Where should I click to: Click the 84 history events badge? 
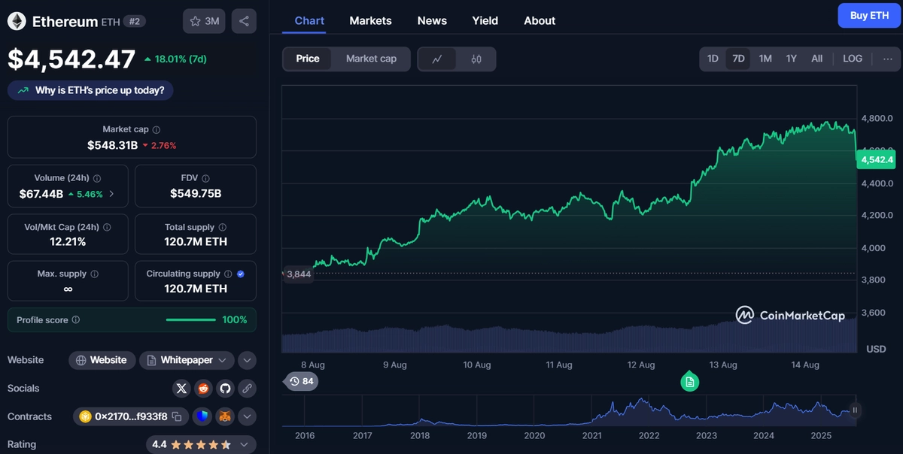coord(300,381)
